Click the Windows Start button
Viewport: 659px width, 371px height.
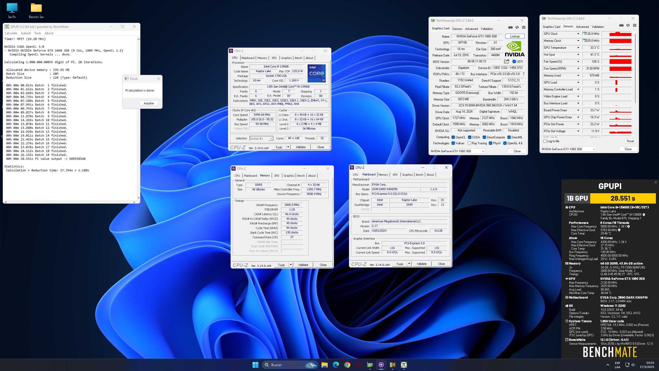(x=255, y=365)
